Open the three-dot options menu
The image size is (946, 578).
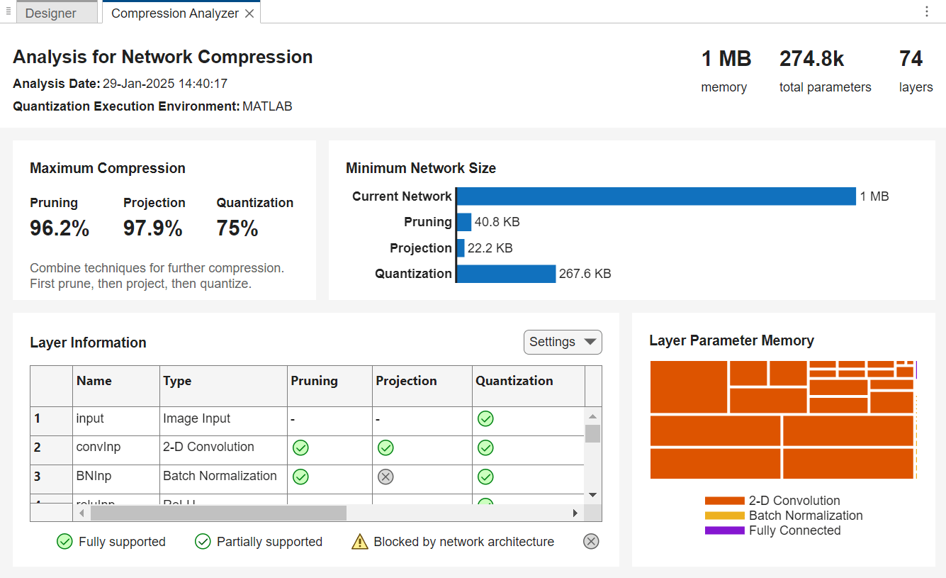(927, 11)
